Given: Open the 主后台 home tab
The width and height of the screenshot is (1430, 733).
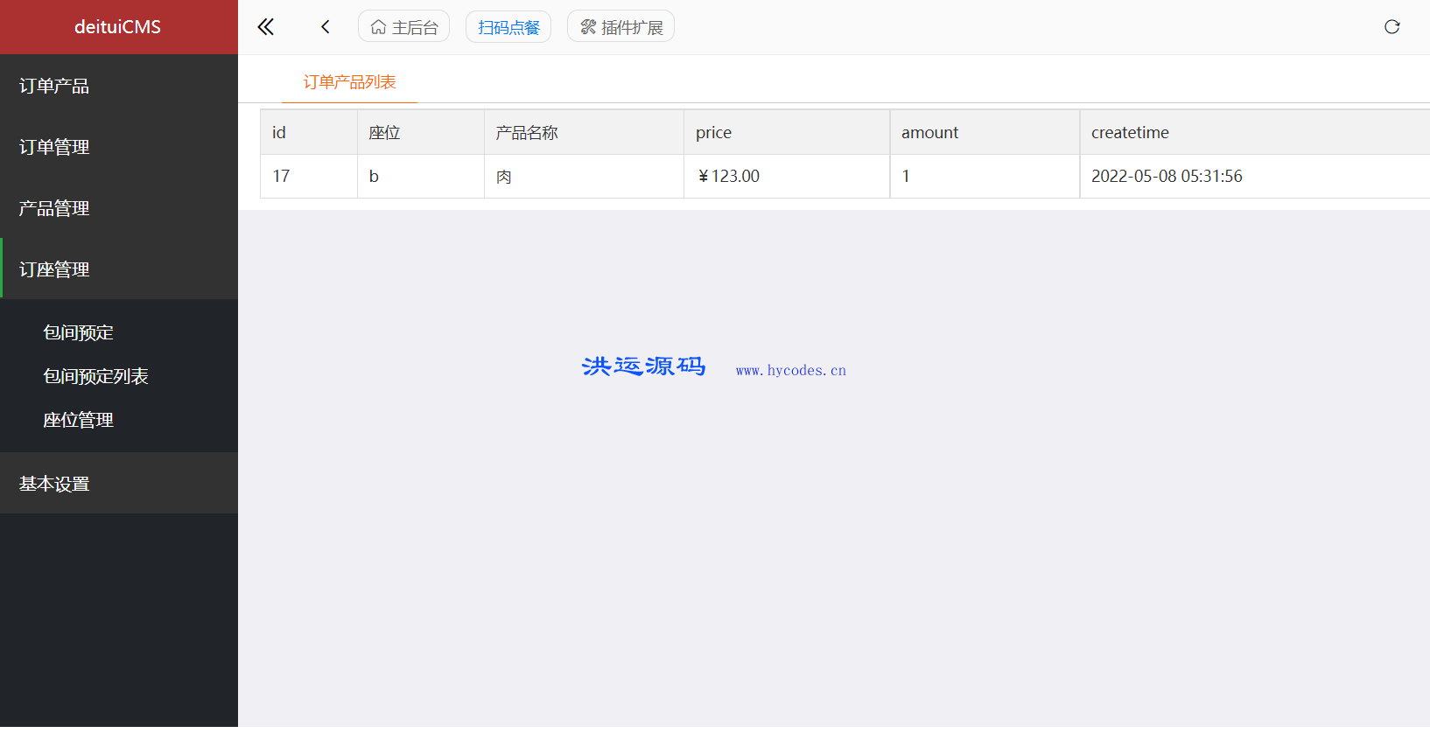Looking at the screenshot, I should pyautogui.click(x=403, y=27).
